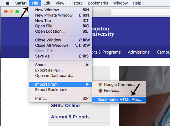Import from Google Chrome...
This screenshot has width=170, height=126.
(119, 85)
